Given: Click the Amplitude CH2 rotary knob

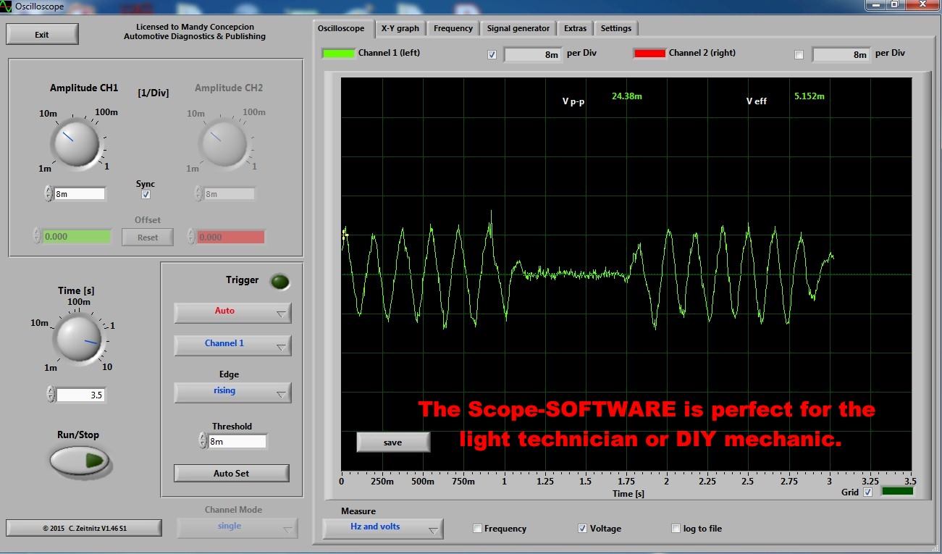Looking at the screenshot, I should (223, 143).
